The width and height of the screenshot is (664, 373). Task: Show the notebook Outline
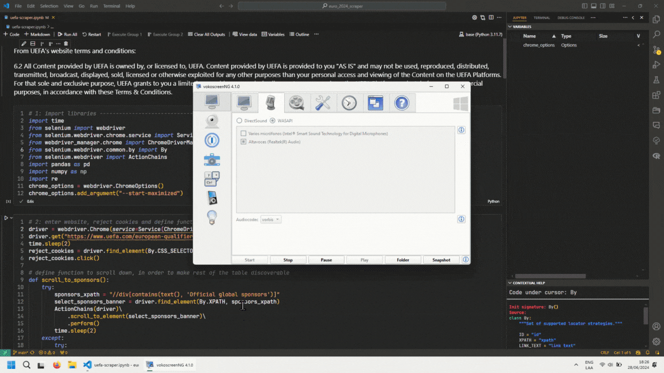(299, 35)
